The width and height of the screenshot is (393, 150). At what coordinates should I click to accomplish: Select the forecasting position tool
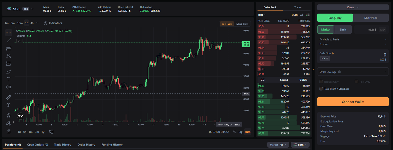[9, 63]
